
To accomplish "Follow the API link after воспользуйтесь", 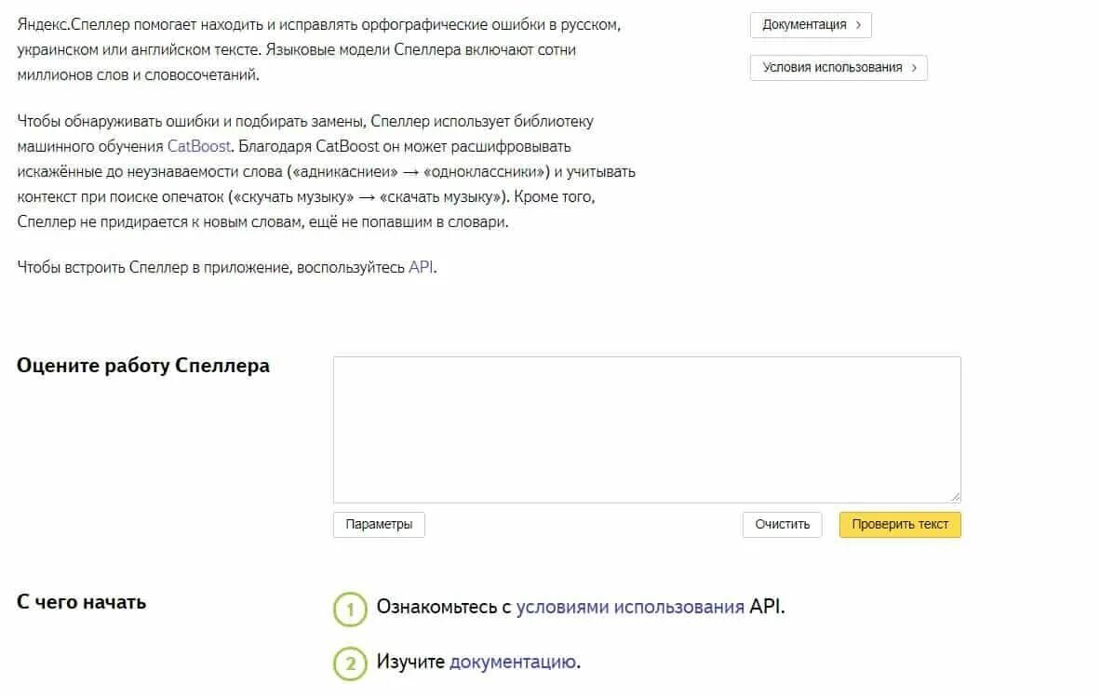I will click(421, 267).
